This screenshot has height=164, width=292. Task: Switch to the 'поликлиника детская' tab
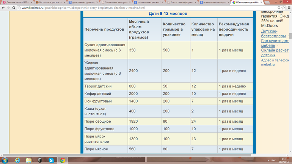click(148, 2)
